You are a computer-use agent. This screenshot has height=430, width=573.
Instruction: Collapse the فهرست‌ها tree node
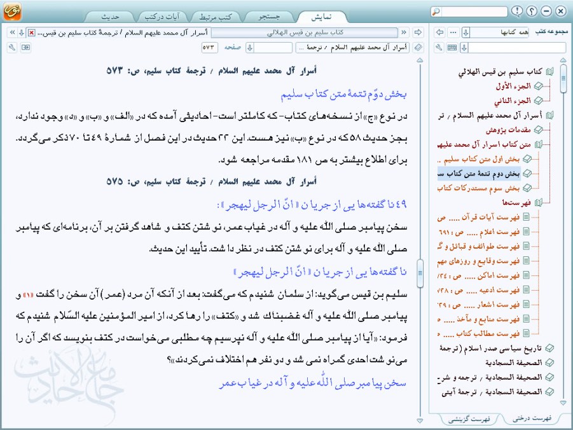[x=538, y=202]
